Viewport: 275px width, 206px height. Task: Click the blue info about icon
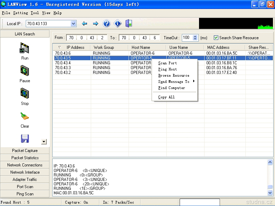point(118,24)
